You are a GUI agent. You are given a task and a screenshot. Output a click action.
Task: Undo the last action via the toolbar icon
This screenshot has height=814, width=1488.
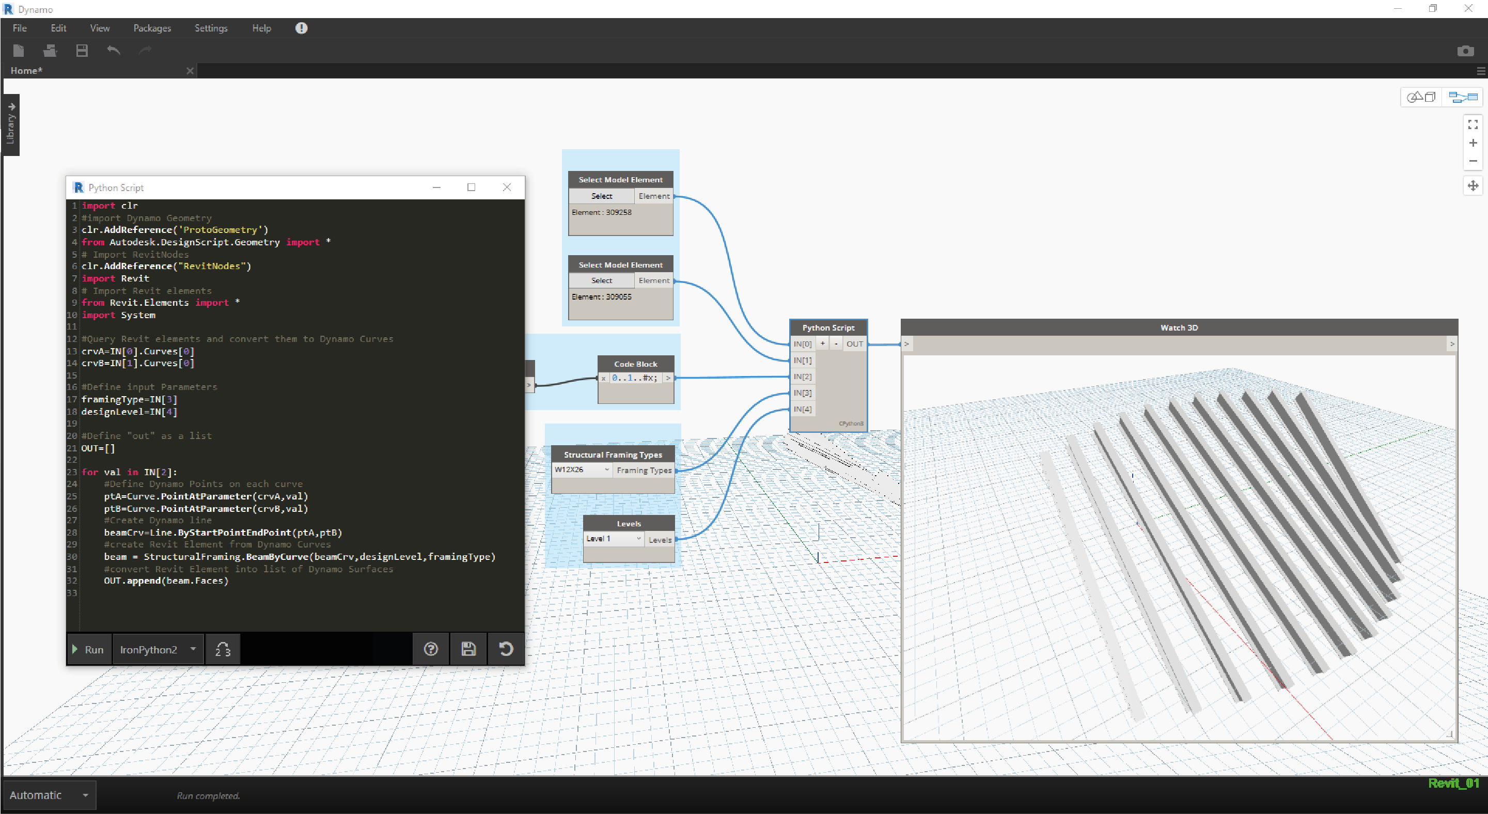113,50
